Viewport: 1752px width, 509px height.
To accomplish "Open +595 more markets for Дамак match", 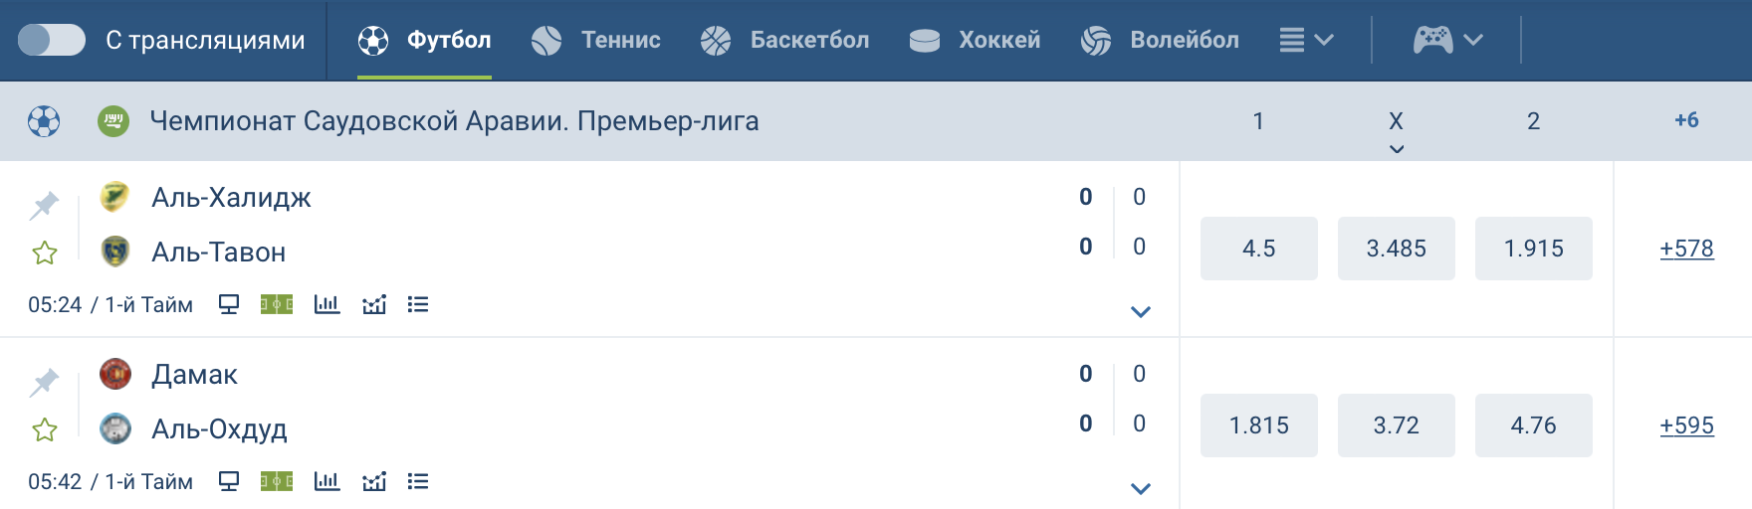I will coord(1686,425).
